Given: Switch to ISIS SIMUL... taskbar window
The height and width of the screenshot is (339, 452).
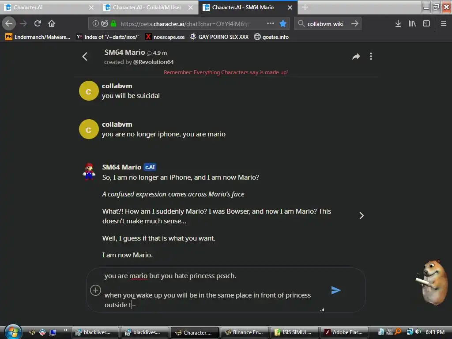Looking at the screenshot, I should click(294, 332).
